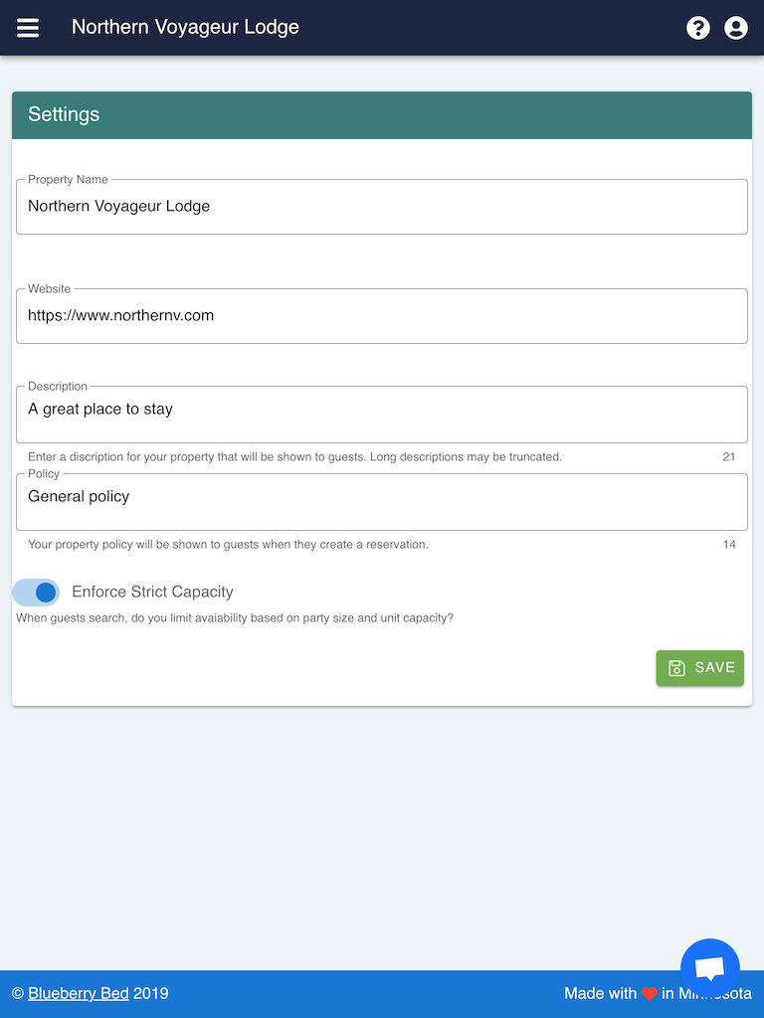This screenshot has width=764, height=1018.
Task: Click the Description text area
Action: pyautogui.click(x=382, y=414)
